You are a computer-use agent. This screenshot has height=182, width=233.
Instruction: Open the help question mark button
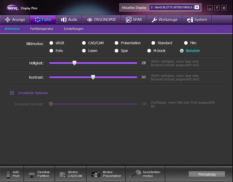(217, 8)
